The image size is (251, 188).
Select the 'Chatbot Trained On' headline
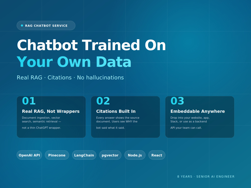[x=91, y=45]
